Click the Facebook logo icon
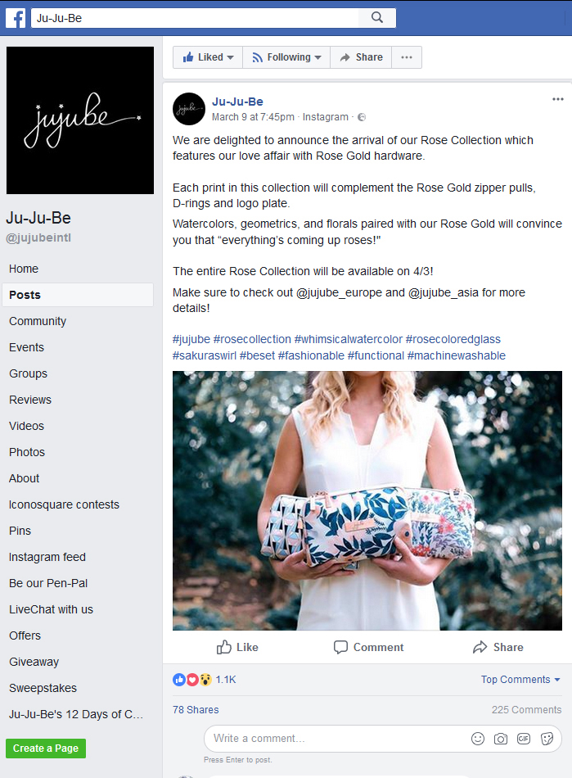572x778 pixels. point(16,18)
